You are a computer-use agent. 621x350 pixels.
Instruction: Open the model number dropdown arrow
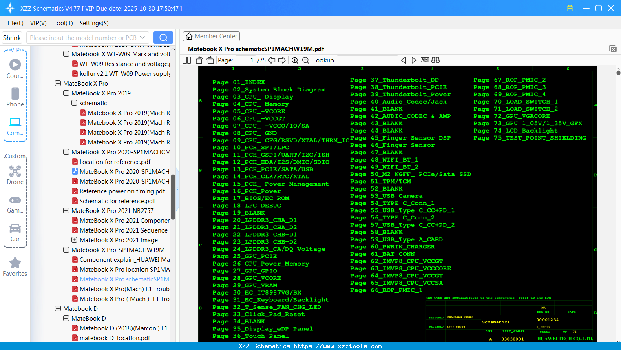[142, 38]
